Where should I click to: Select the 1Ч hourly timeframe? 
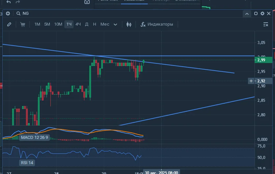[69, 24]
